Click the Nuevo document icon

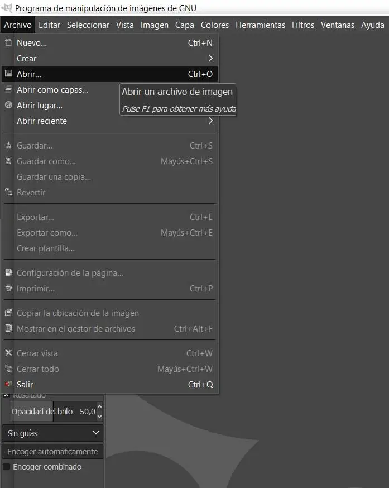pyautogui.click(x=8, y=42)
